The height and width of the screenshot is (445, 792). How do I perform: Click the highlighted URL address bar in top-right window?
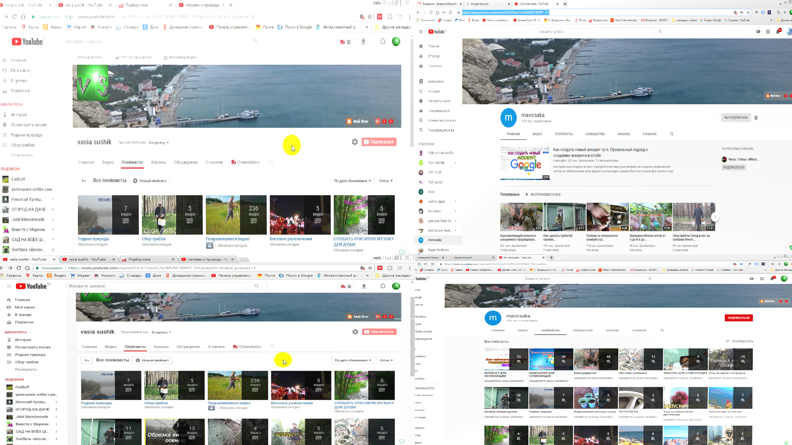(x=505, y=12)
